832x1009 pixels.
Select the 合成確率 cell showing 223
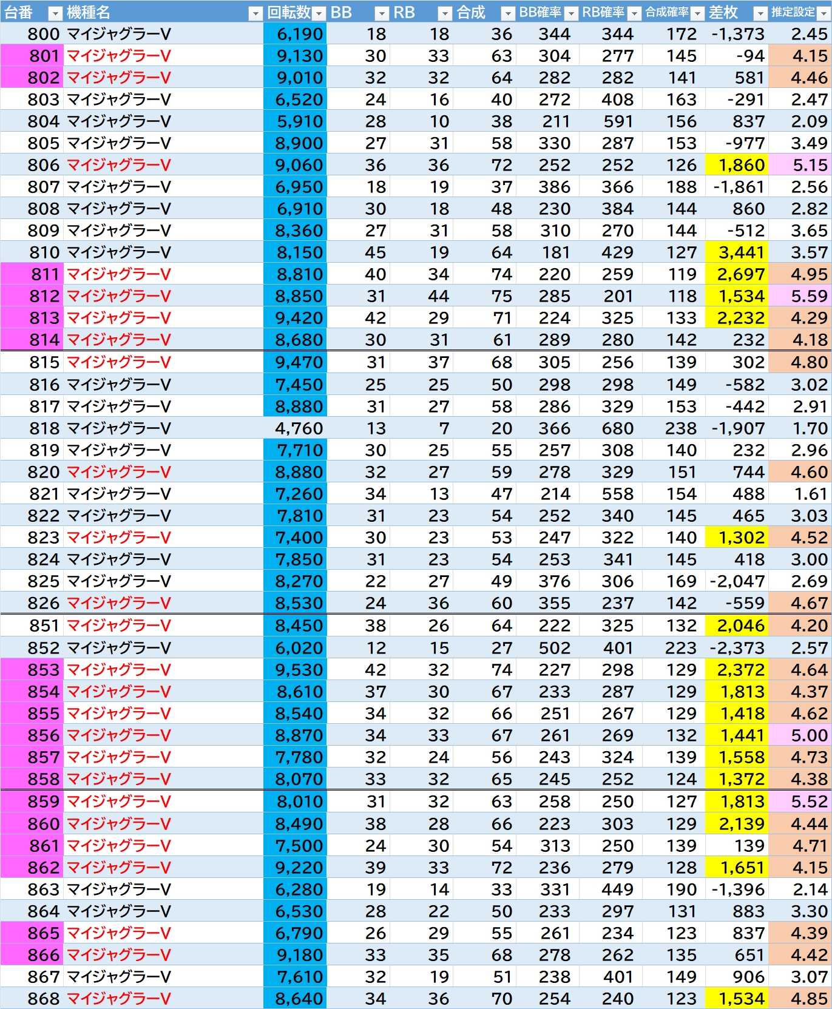coord(674,648)
